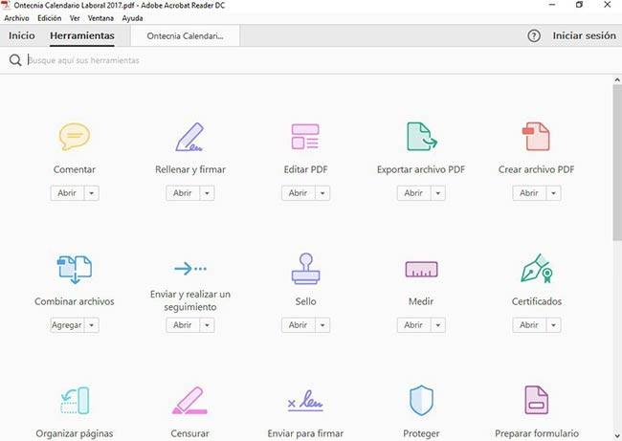Click Iniciar sesión link
622x441 pixels.
pyautogui.click(x=585, y=35)
